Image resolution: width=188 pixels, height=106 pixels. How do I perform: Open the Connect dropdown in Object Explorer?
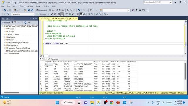[6, 23]
